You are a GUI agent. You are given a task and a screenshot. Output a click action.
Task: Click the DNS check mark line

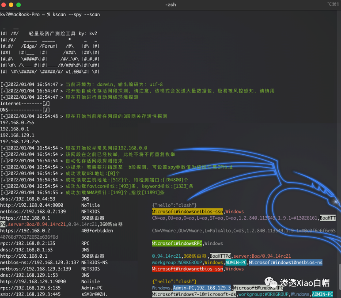point(25,110)
